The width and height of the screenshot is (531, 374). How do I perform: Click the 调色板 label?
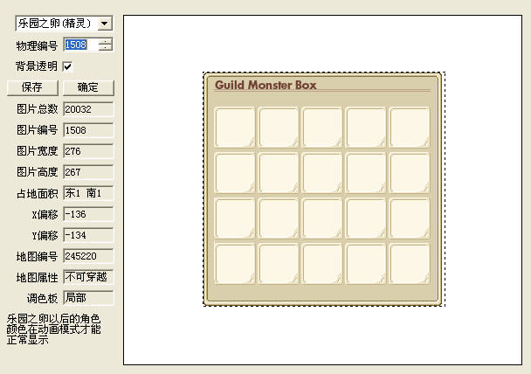[x=42, y=299]
